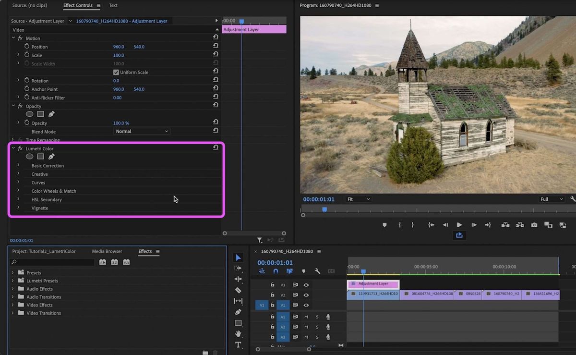
Task: Open the Blend Mode dropdown
Action: coord(142,131)
